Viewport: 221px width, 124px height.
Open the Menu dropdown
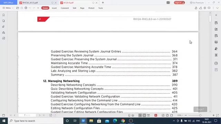click(8, 8)
